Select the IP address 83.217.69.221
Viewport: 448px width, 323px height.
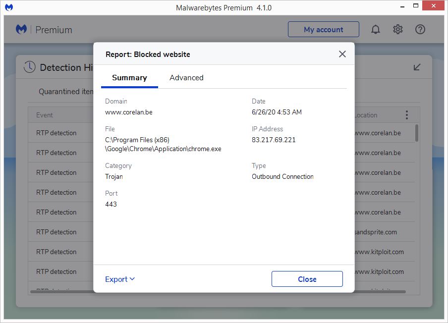pos(274,140)
